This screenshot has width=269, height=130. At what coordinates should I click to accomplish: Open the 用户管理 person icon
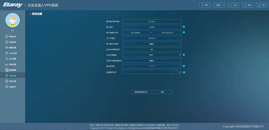[x=6, y=59]
